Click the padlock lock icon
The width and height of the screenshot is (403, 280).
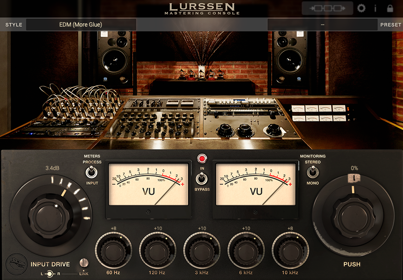[390, 8]
